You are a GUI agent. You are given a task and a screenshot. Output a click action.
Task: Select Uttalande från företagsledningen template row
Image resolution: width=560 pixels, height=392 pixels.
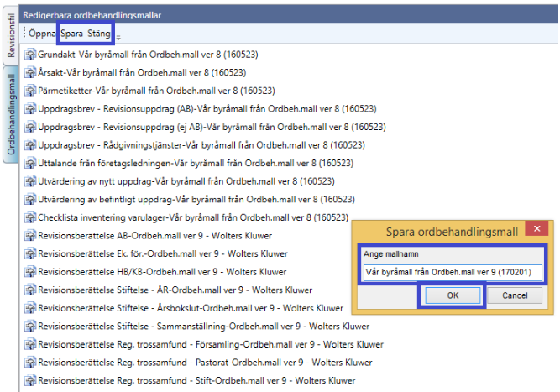click(196, 163)
